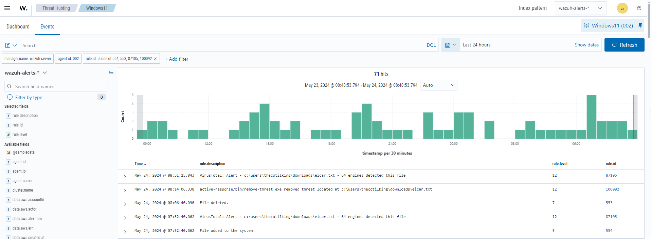Remove the rule.id filter pill
The image size is (651, 239).
coord(155,59)
